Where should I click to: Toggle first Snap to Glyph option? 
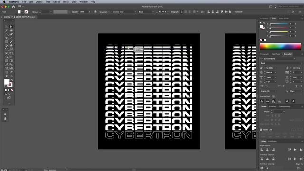point(262,101)
